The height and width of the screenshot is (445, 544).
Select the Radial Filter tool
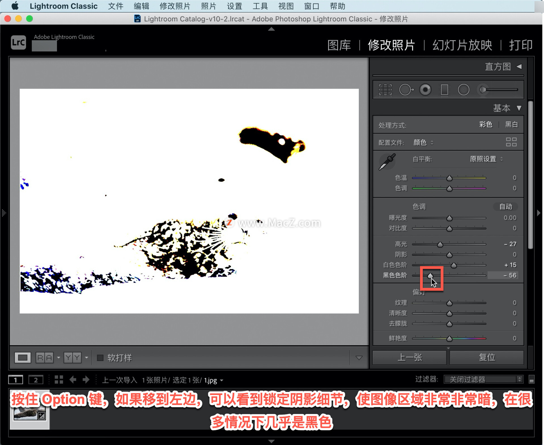tap(464, 90)
